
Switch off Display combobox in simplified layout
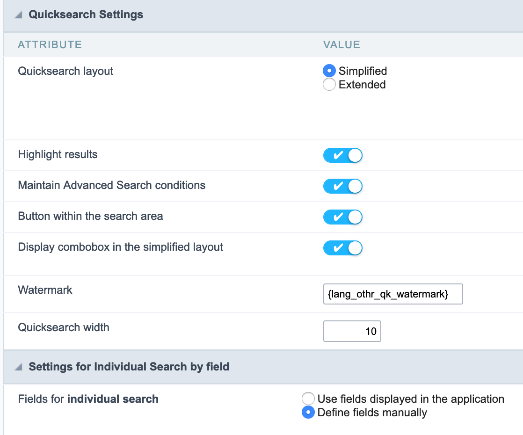tap(343, 248)
